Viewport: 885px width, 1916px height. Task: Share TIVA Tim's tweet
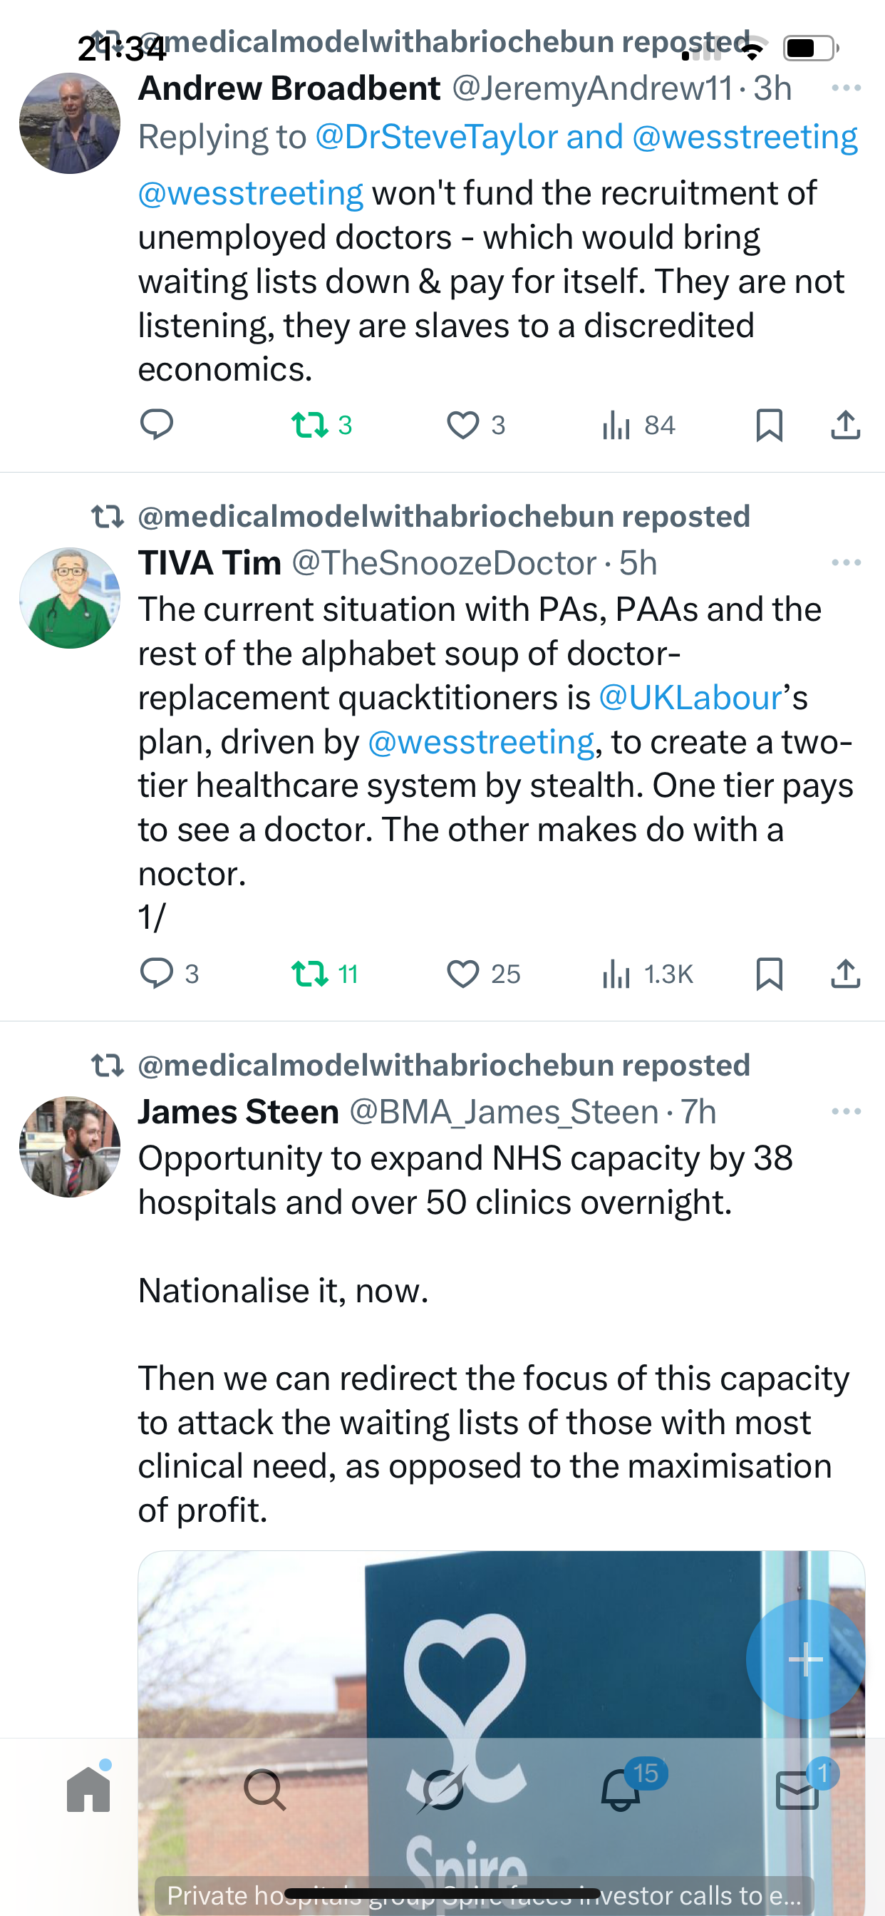click(845, 974)
